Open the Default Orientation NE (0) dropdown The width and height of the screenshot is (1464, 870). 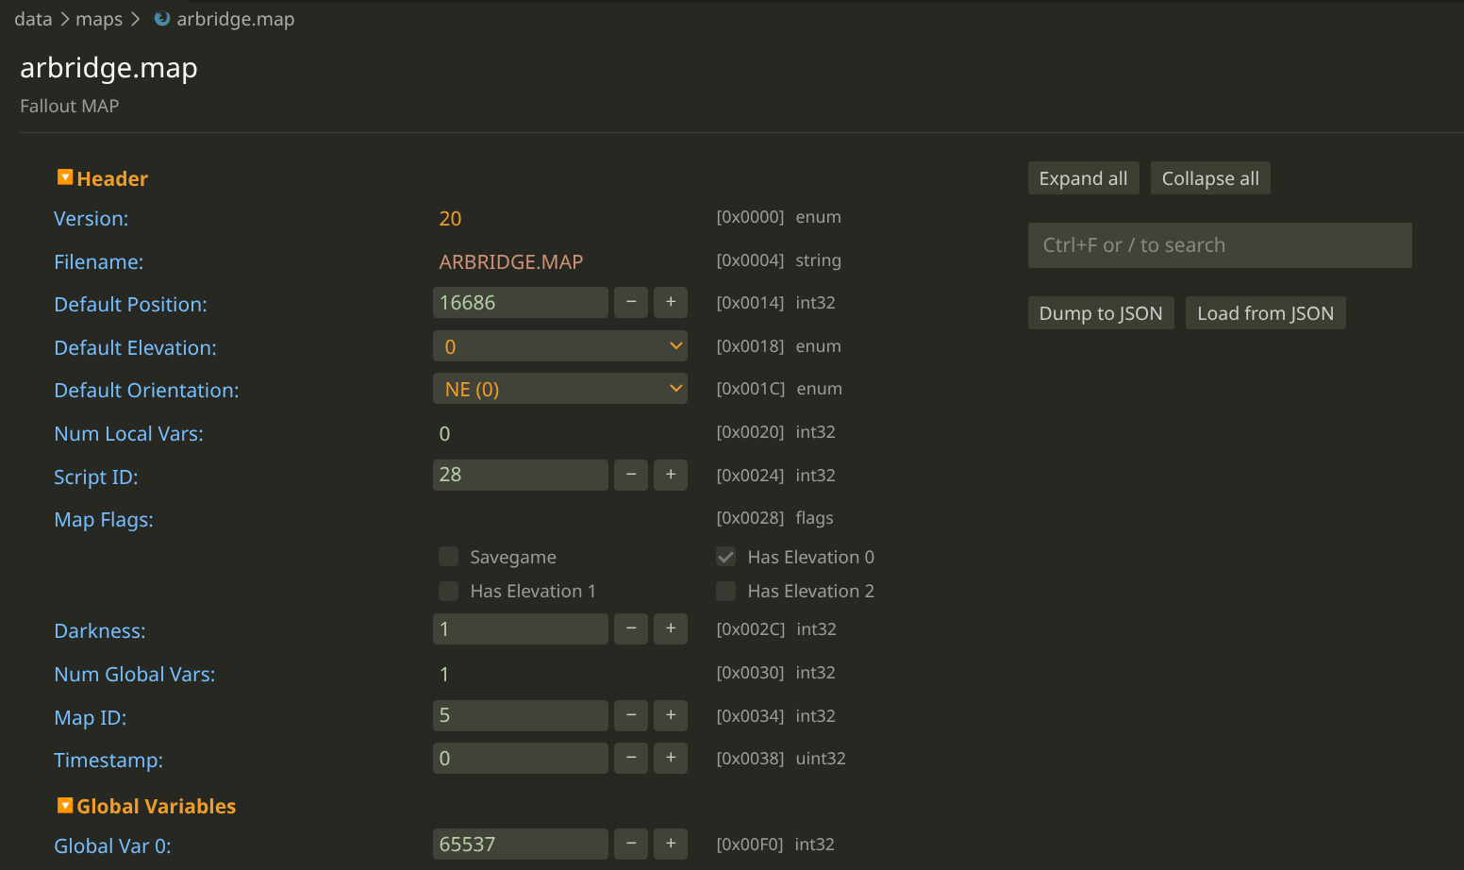[x=560, y=389]
